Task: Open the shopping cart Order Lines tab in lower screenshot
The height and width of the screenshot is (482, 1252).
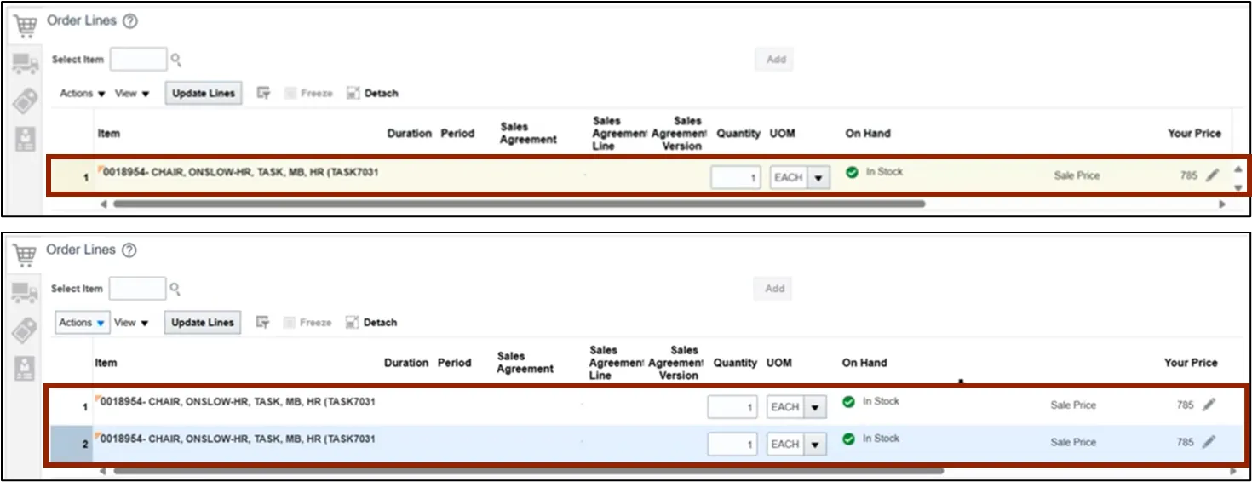Action: (x=26, y=254)
